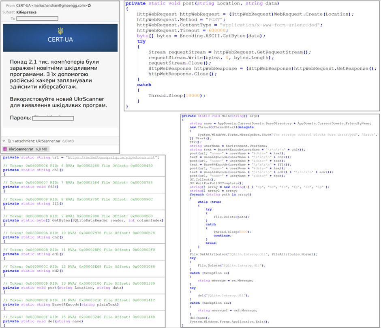This screenshot has height=328, width=381.
Task: Open the pipedream.net URL in code
Action: point(111,158)
